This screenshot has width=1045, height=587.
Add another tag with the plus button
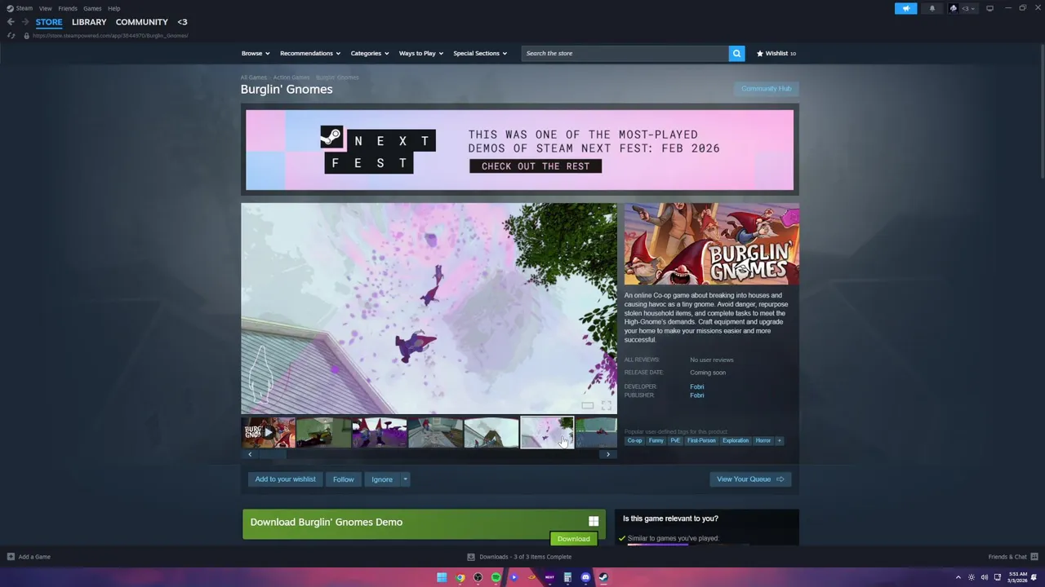(779, 440)
